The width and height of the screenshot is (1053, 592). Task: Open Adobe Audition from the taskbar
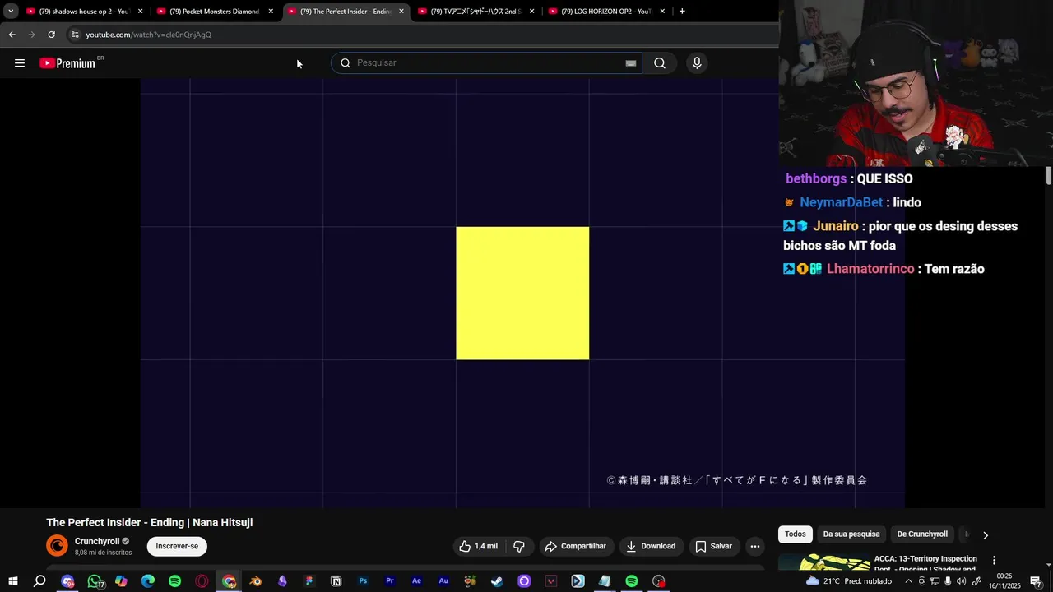(443, 581)
